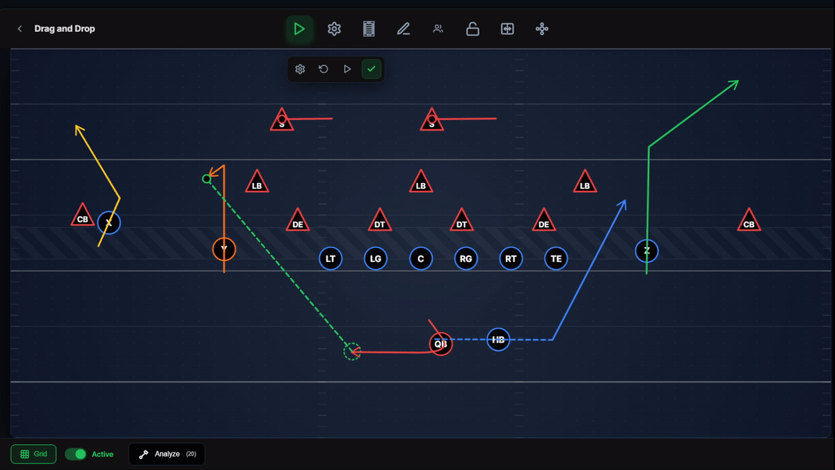
Task: Select the X receiver marker
Action: [x=109, y=223]
